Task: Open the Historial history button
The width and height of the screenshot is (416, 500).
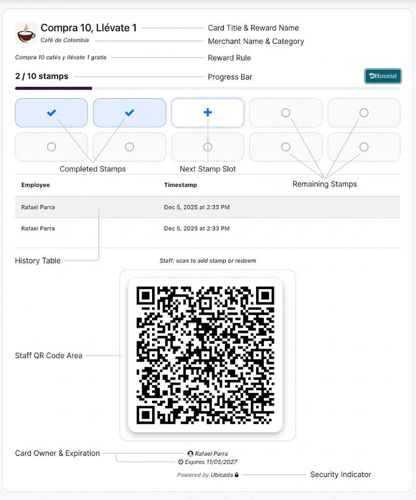Action: [x=383, y=76]
